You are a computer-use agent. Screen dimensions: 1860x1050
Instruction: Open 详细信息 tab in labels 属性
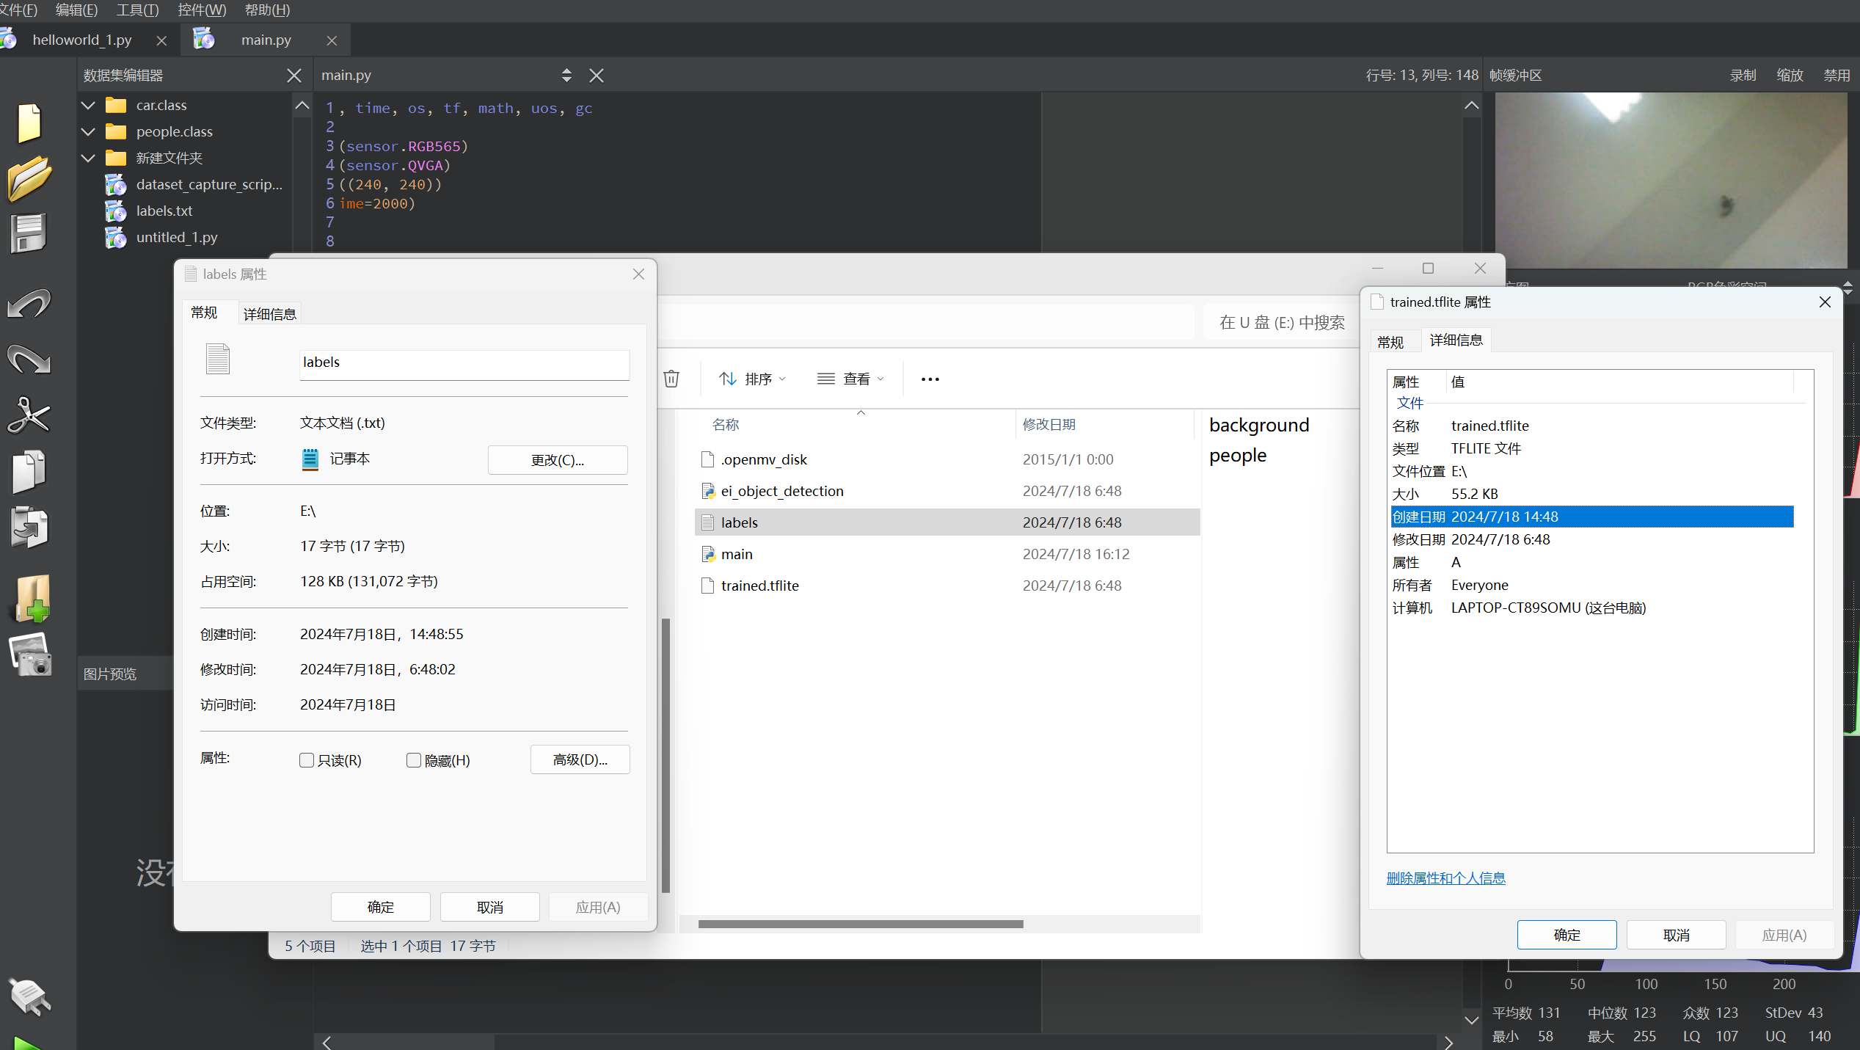click(x=269, y=314)
